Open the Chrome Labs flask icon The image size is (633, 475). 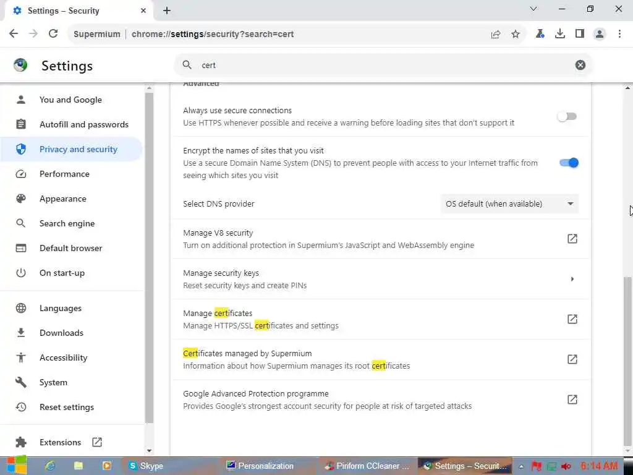pyautogui.click(x=540, y=34)
